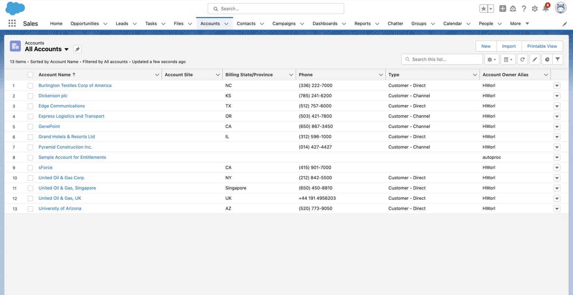This screenshot has width=573, height=295.
Task: Open row actions for sForce
Action: [557, 168]
